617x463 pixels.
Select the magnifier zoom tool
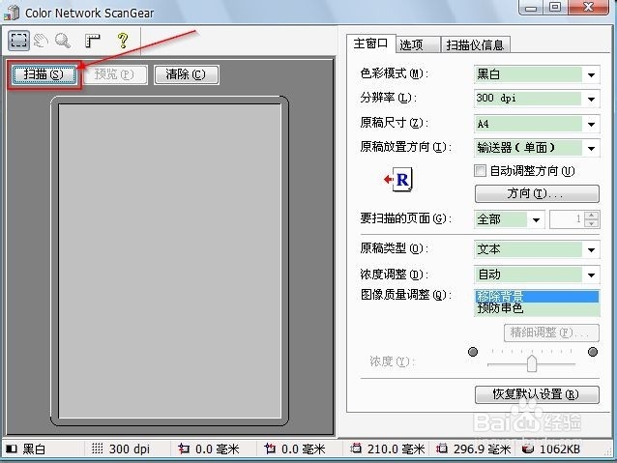62,41
